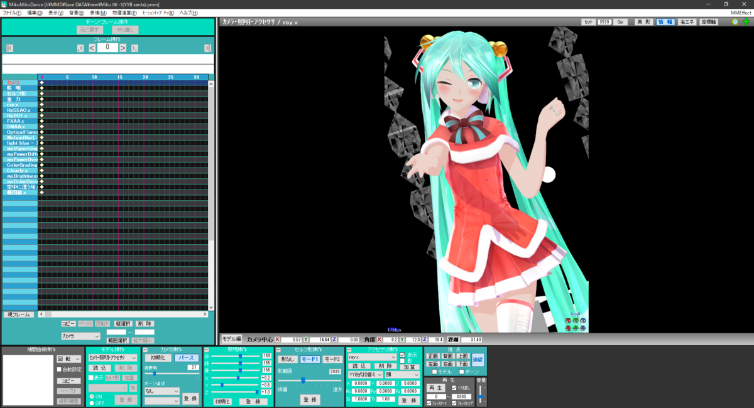The image size is (754, 408).
Task: Click the frame number input field
Action: 107,47
